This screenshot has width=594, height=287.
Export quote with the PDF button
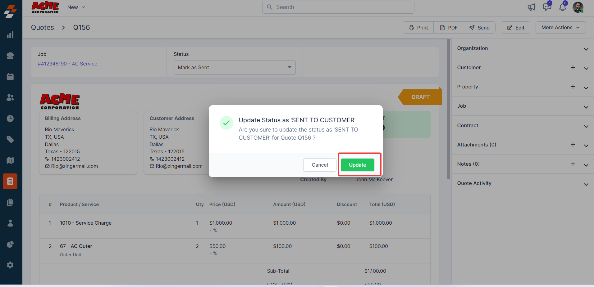coord(449,28)
